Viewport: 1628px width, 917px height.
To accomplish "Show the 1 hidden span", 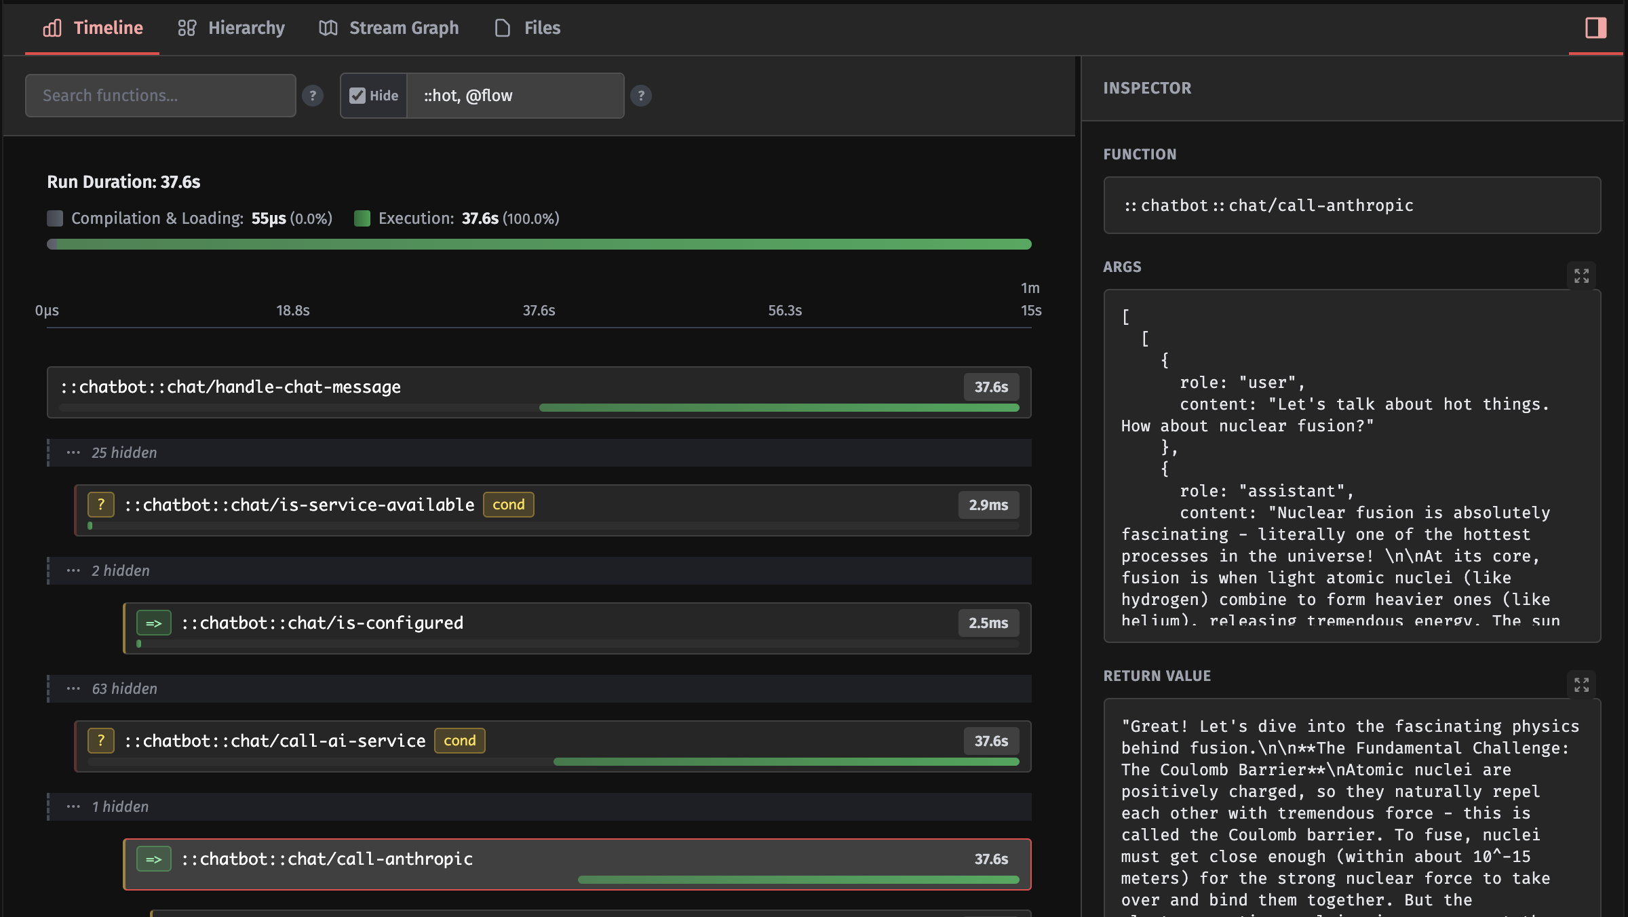I will tap(120, 806).
